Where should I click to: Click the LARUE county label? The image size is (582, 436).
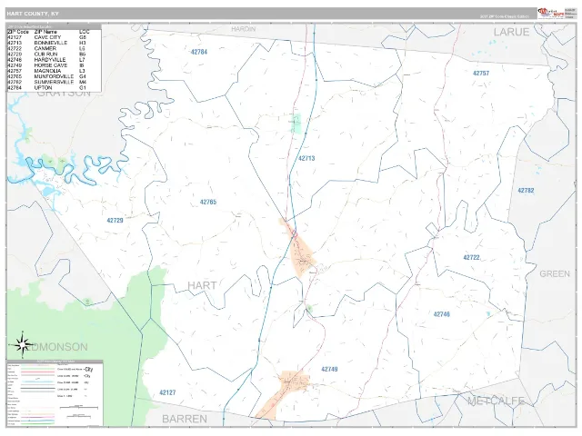coord(511,33)
